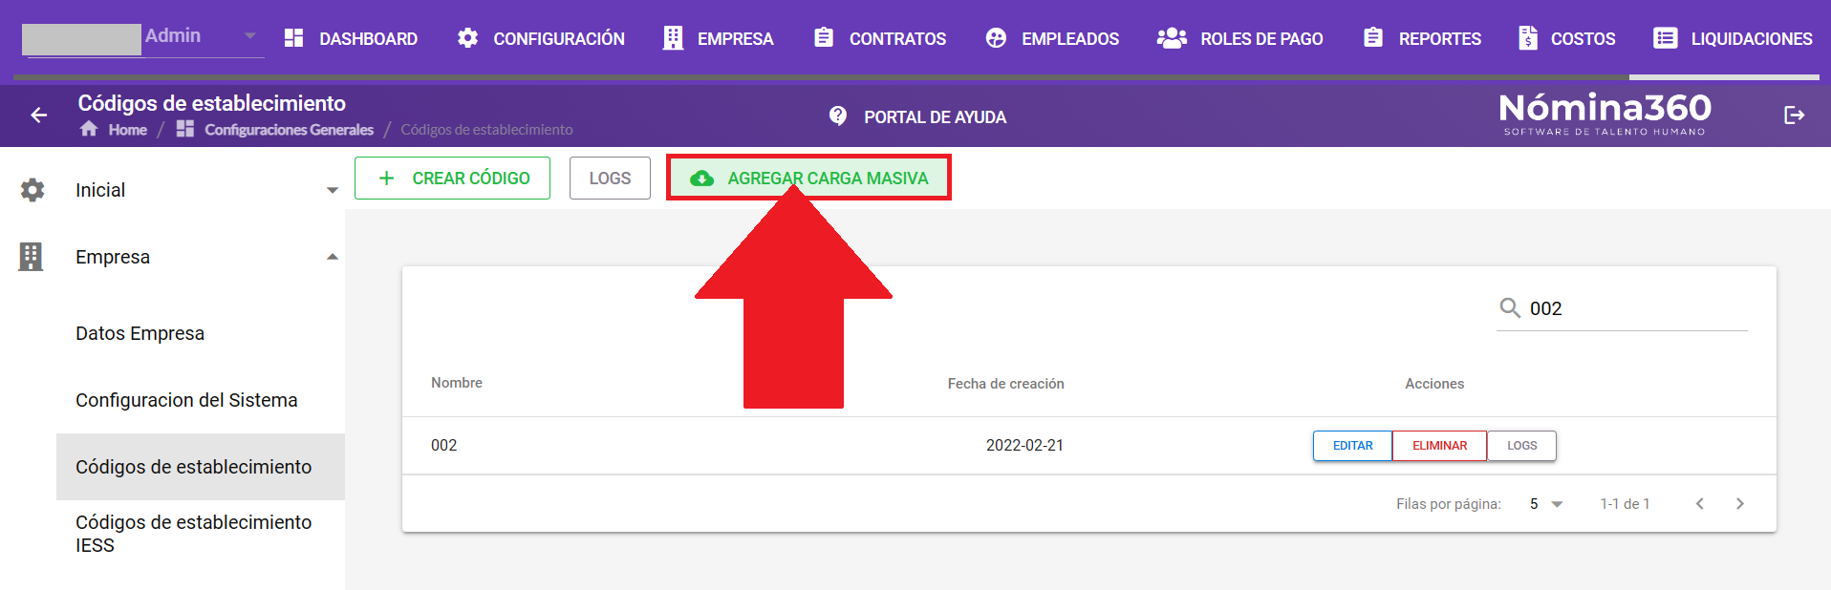This screenshot has height=590, width=1831.
Task: Log out using the exit icon
Action: point(1794,116)
